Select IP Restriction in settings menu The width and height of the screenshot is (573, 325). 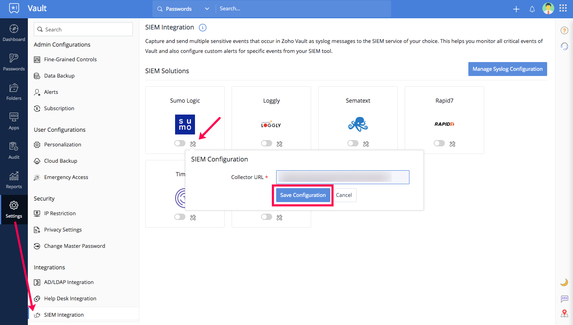[x=60, y=213]
